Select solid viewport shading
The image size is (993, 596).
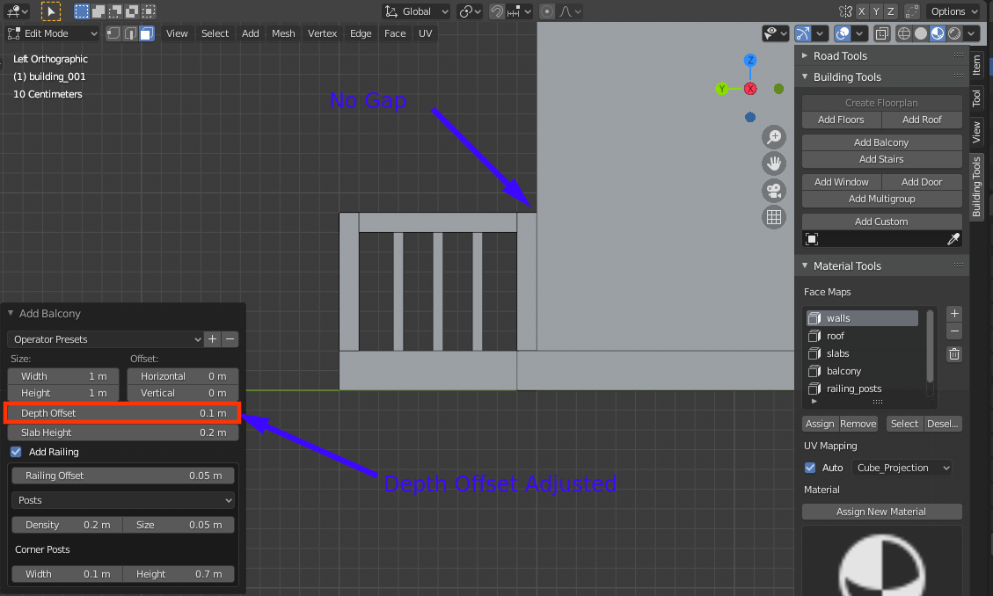pyautogui.click(x=921, y=33)
